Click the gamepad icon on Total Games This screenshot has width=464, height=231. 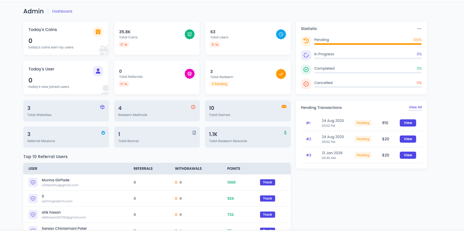pyautogui.click(x=284, y=107)
